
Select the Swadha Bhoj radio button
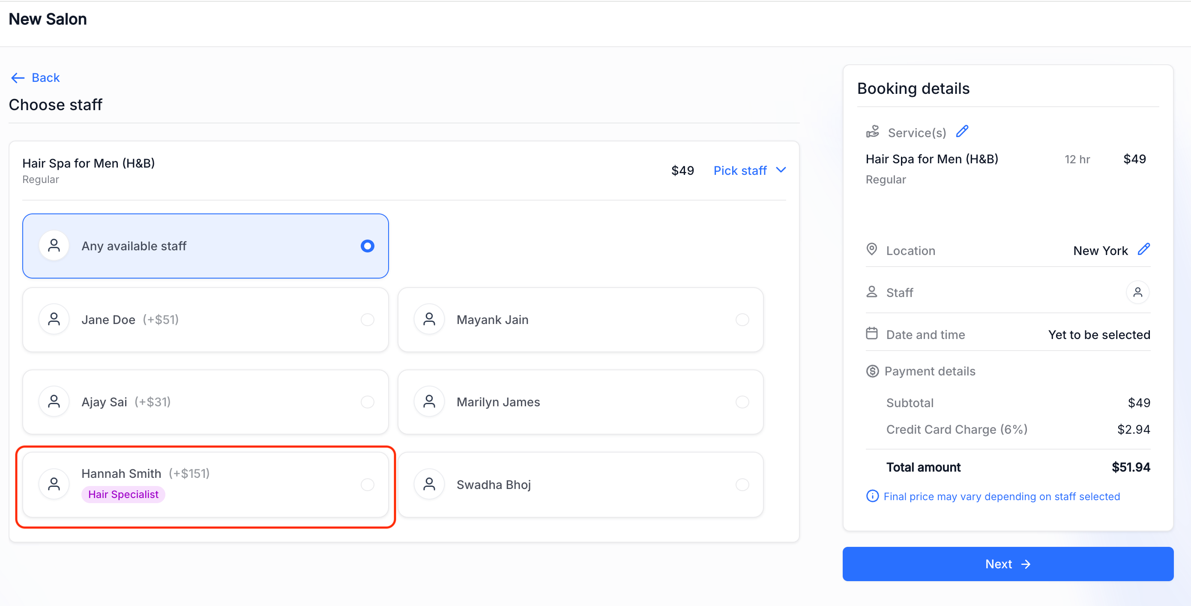tap(742, 484)
